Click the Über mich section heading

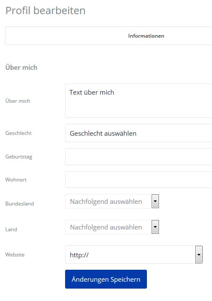(21, 67)
